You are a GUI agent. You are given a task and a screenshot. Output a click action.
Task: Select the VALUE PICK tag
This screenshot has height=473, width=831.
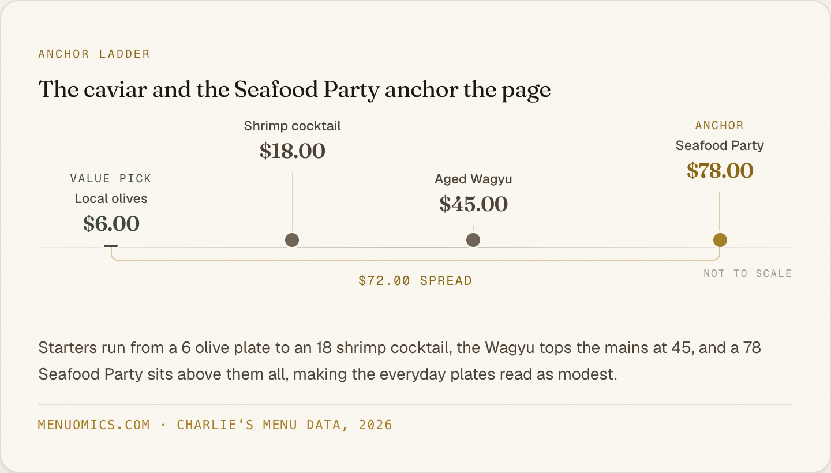click(111, 179)
